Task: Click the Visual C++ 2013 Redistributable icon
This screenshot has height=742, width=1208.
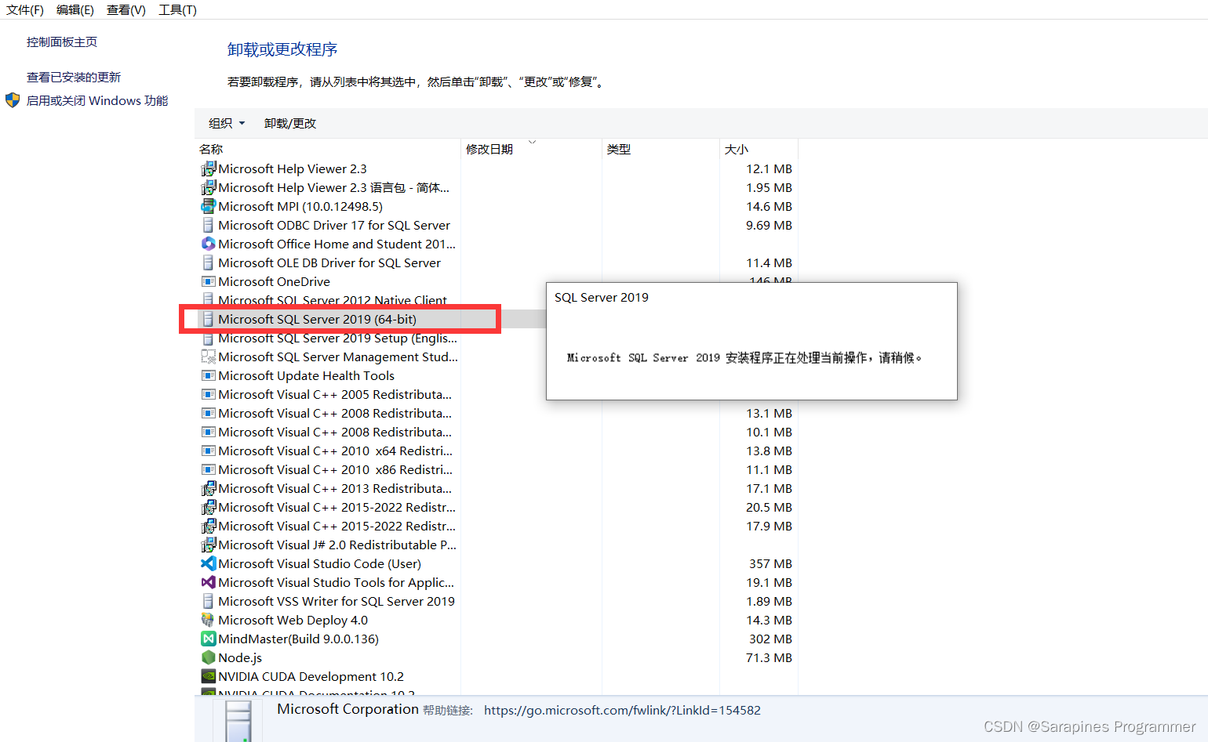Action: click(208, 488)
